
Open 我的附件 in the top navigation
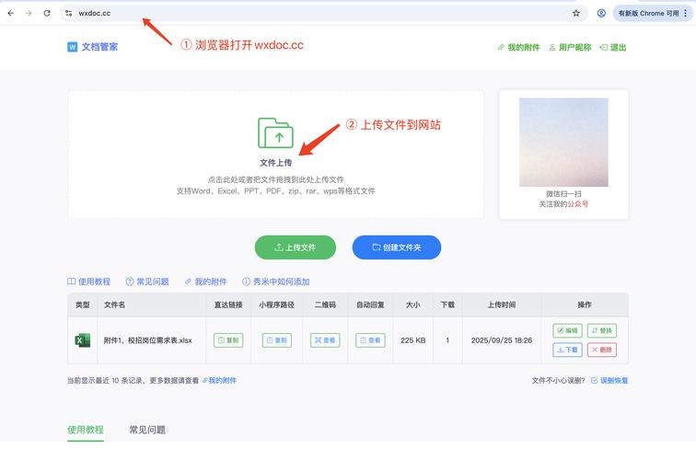[x=519, y=47]
